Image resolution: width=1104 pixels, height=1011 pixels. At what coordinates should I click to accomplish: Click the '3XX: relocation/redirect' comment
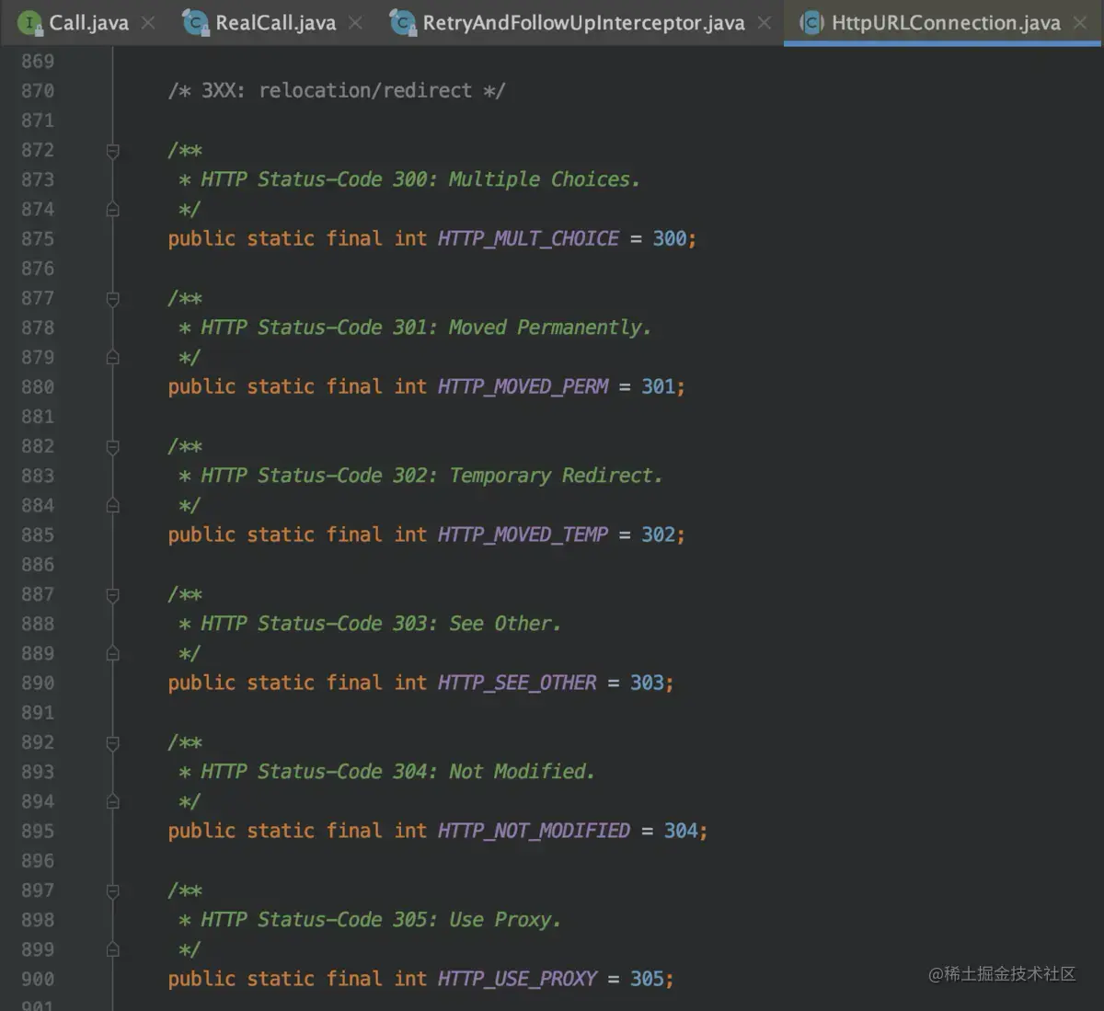(337, 90)
